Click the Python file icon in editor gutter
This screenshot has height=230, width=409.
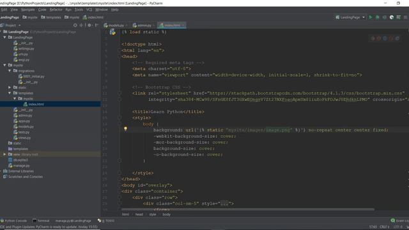112,32
